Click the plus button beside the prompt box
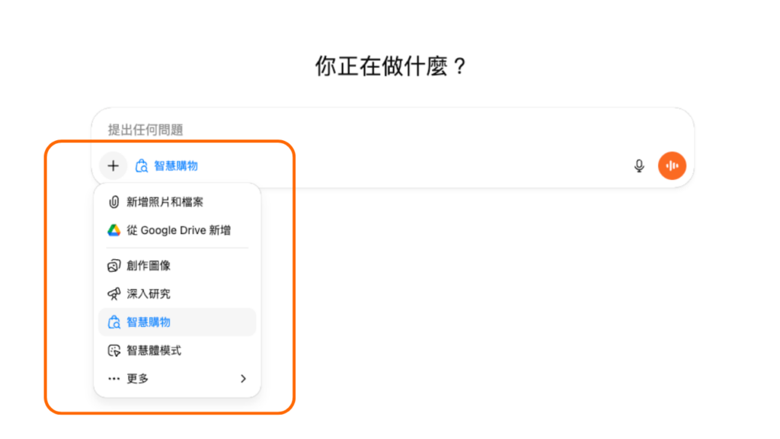Screen dimensions: 780x439 pyautogui.click(x=113, y=165)
